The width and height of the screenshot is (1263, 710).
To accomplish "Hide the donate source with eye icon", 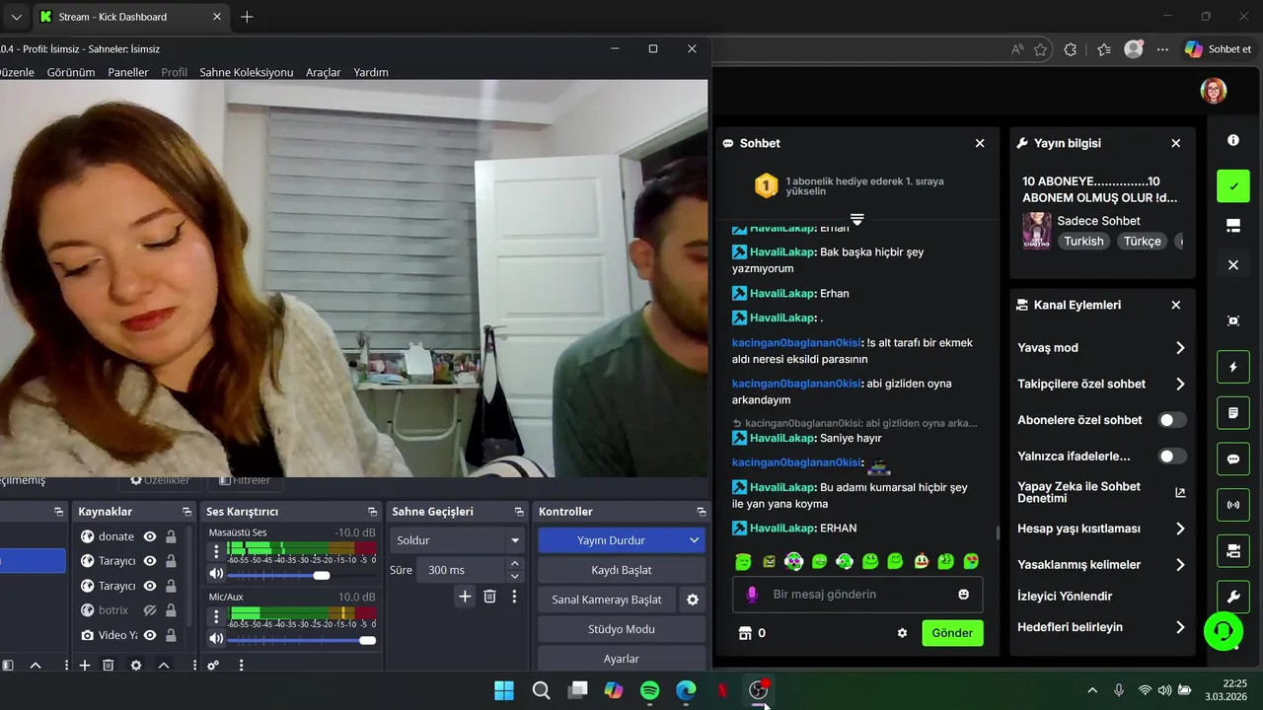I will 150,536.
